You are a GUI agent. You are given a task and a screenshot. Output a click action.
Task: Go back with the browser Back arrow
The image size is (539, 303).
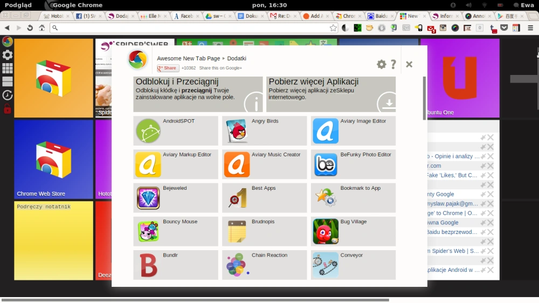tap(7, 28)
